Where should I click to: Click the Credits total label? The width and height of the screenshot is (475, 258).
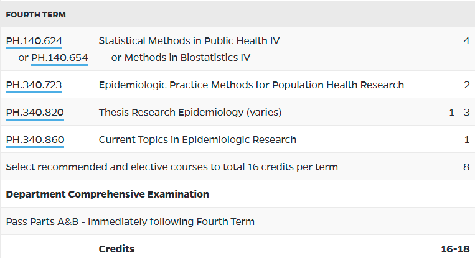(116, 249)
